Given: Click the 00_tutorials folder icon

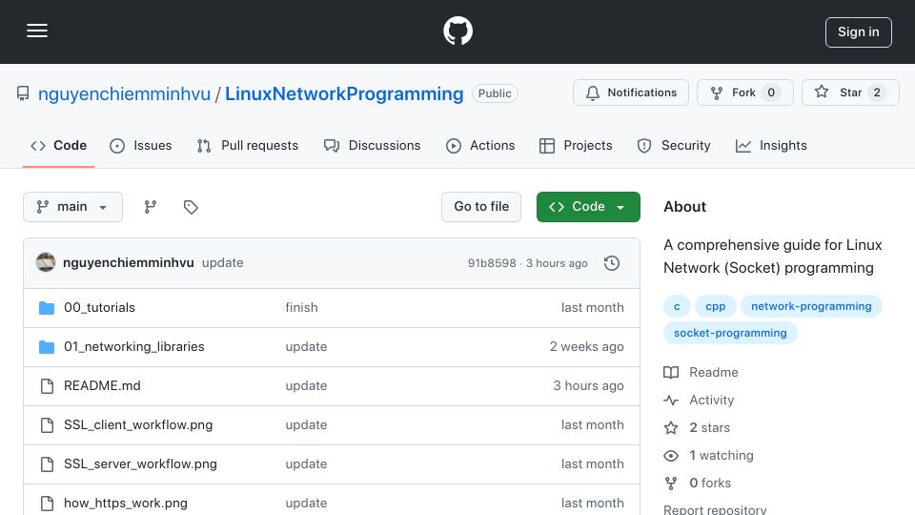Looking at the screenshot, I should [x=47, y=308].
